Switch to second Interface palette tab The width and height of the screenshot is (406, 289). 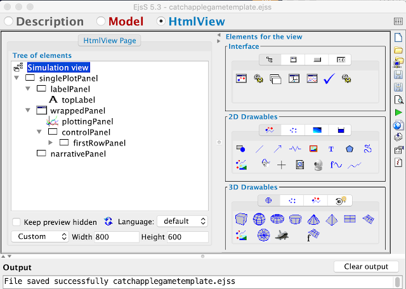coord(293,60)
